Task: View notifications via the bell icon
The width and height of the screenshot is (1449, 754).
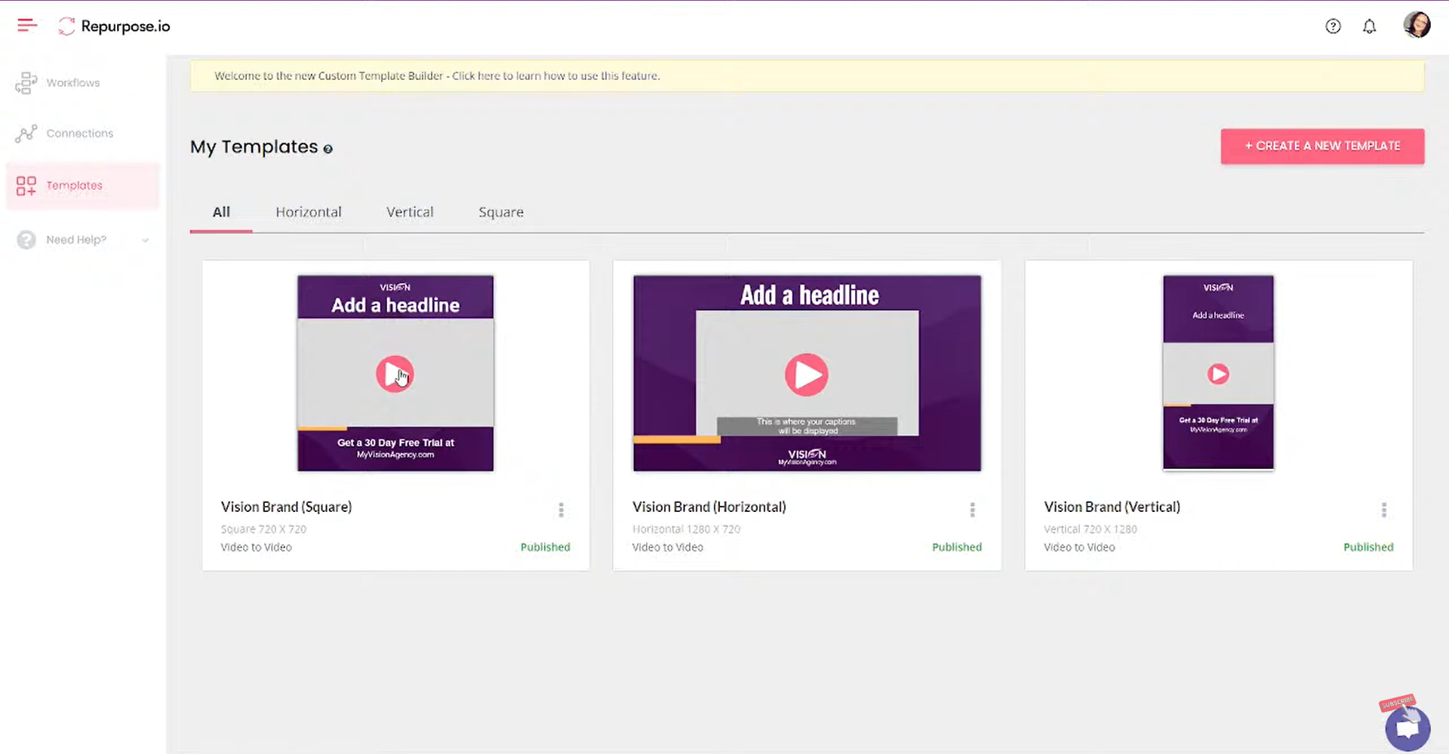Action: click(x=1370, y=26)
